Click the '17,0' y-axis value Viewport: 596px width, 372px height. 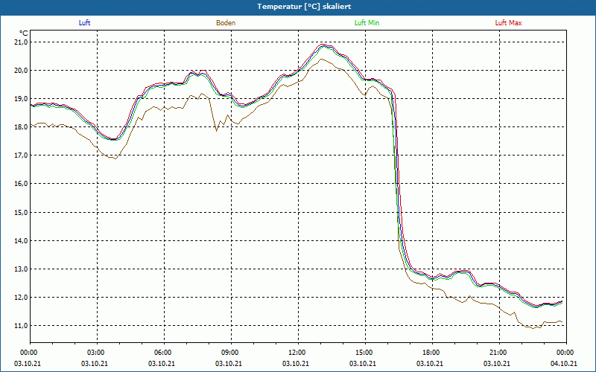(x=22, y=155)
